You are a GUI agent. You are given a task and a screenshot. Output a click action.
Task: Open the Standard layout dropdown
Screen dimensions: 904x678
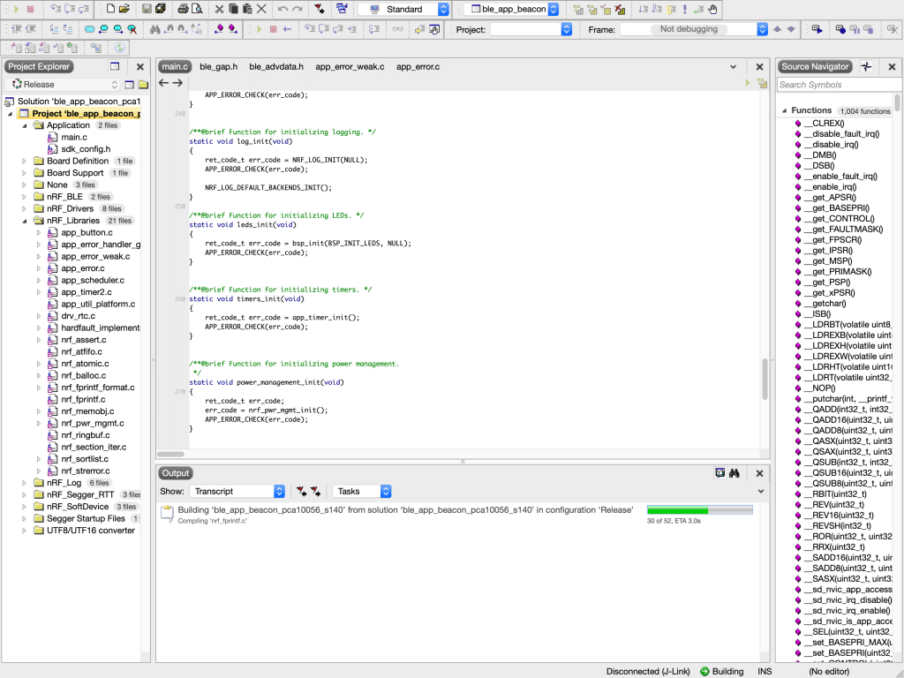pos(403,9)
